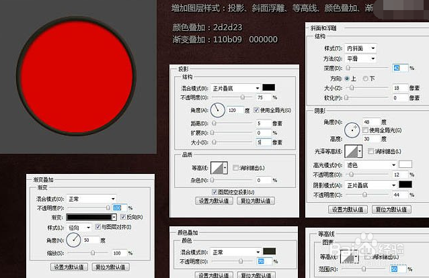Click the black 阴影模式 color swatch
Screen dimensions: 429x278
[x=405, y=185]
